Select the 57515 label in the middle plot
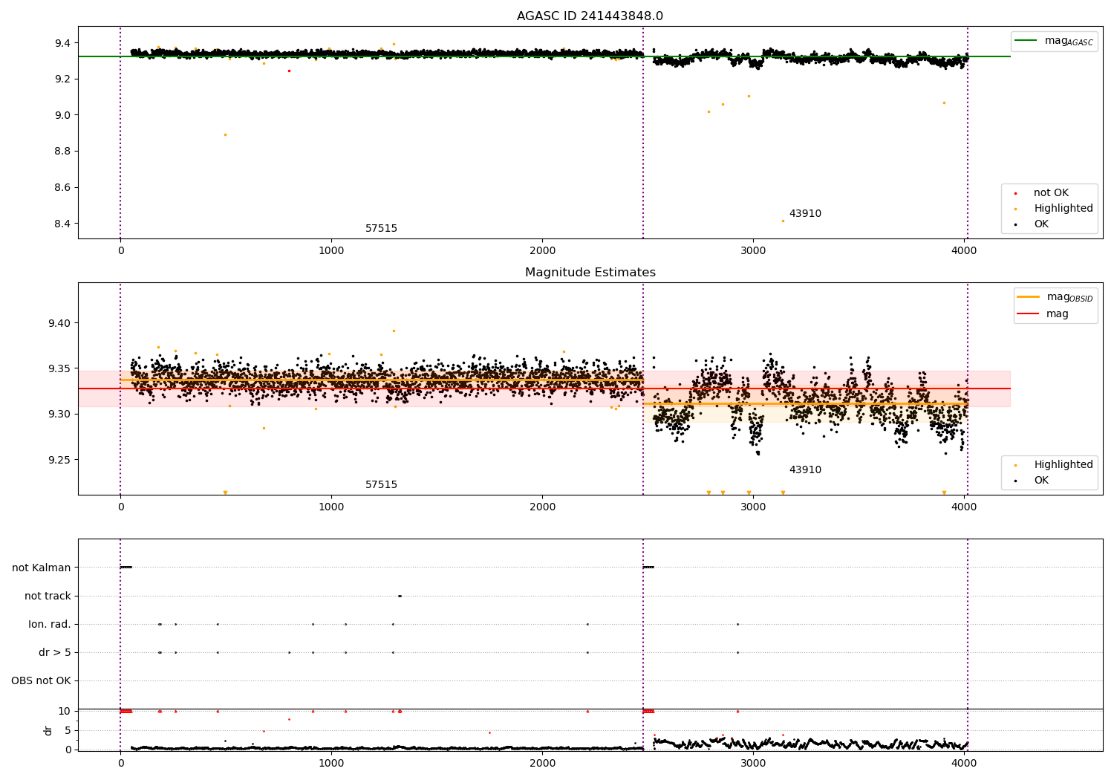Screen dimensions: 1114x780 381,485
